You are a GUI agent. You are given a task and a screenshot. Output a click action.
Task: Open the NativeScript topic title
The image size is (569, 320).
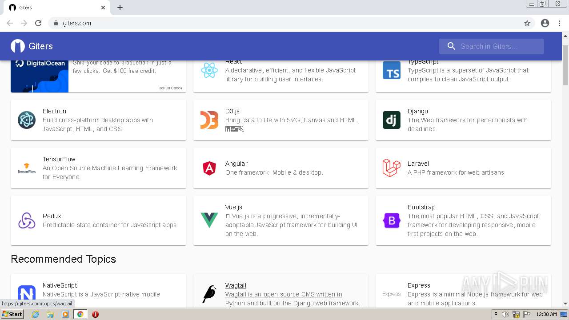coord(60,285)
